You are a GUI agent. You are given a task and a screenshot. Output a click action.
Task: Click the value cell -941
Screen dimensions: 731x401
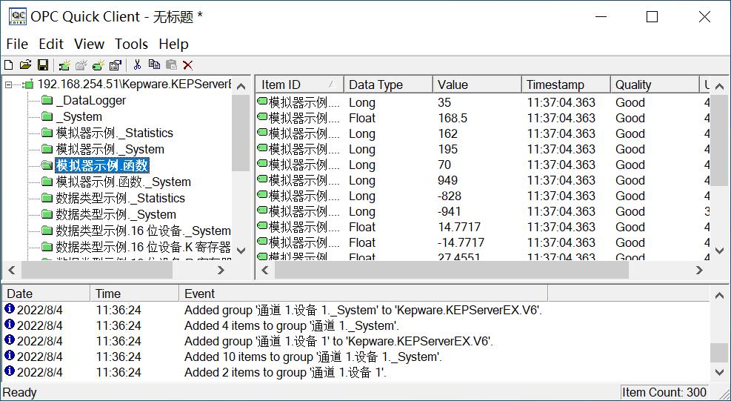[x=450, y=211]
